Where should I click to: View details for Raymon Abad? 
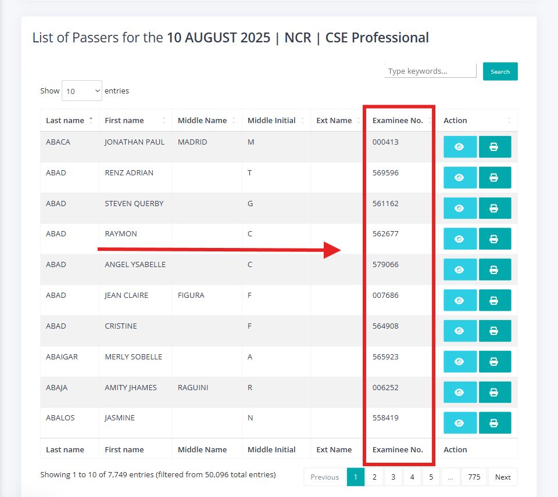coord(460,239)
